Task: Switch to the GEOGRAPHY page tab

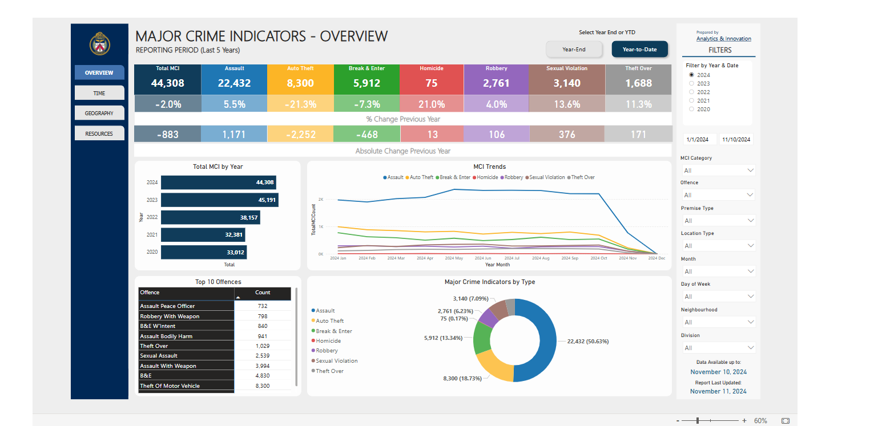Action: point(99,113)
